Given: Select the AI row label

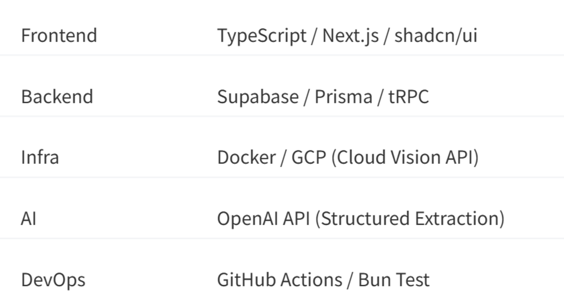Looking at the screenshot, I should (29, 219).
